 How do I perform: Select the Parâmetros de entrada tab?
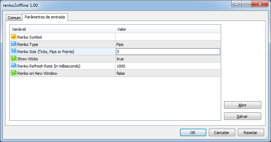45,17
